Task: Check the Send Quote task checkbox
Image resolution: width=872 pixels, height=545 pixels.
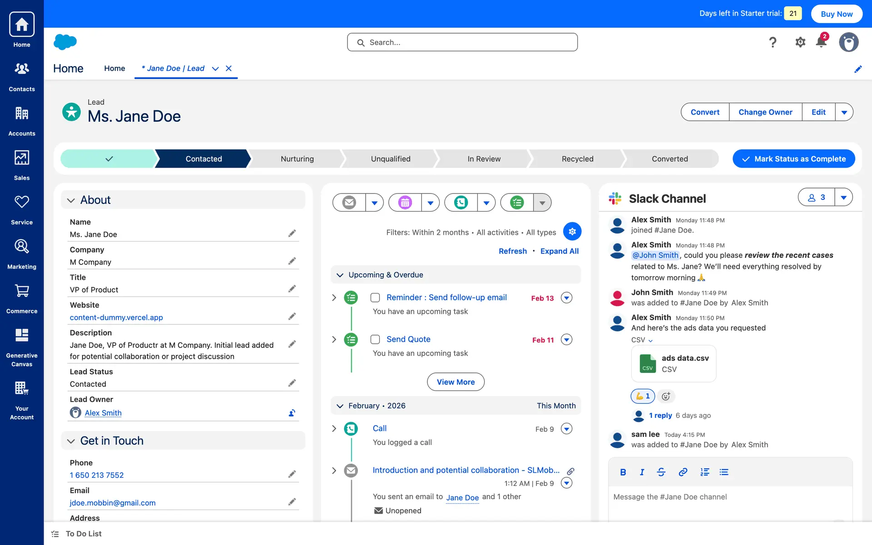Action: [x=375, y=339]
